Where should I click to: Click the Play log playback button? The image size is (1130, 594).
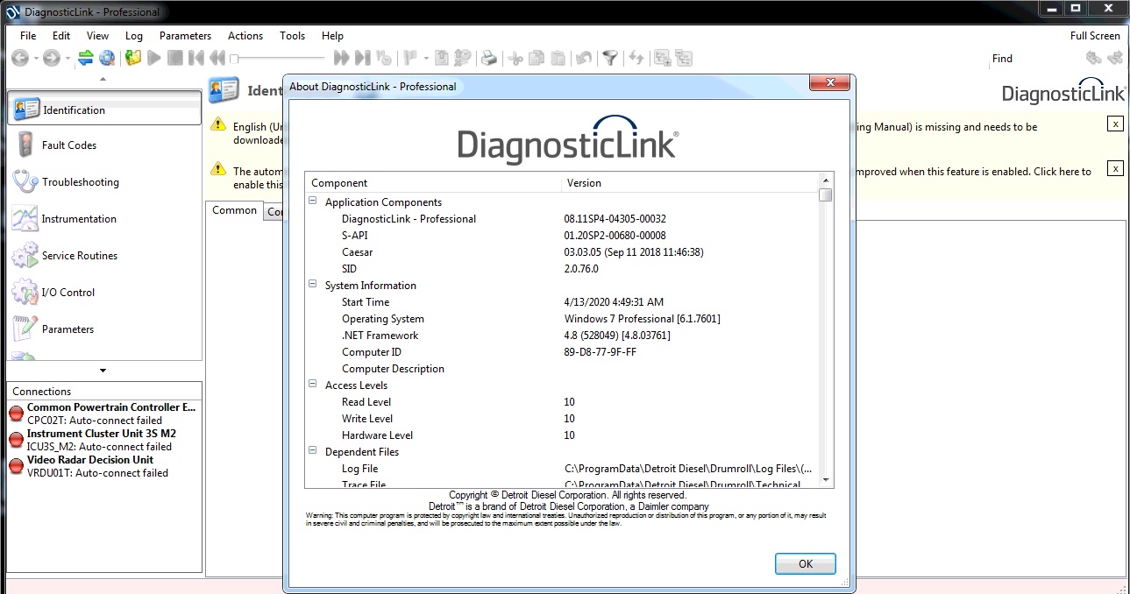[154, 58]
